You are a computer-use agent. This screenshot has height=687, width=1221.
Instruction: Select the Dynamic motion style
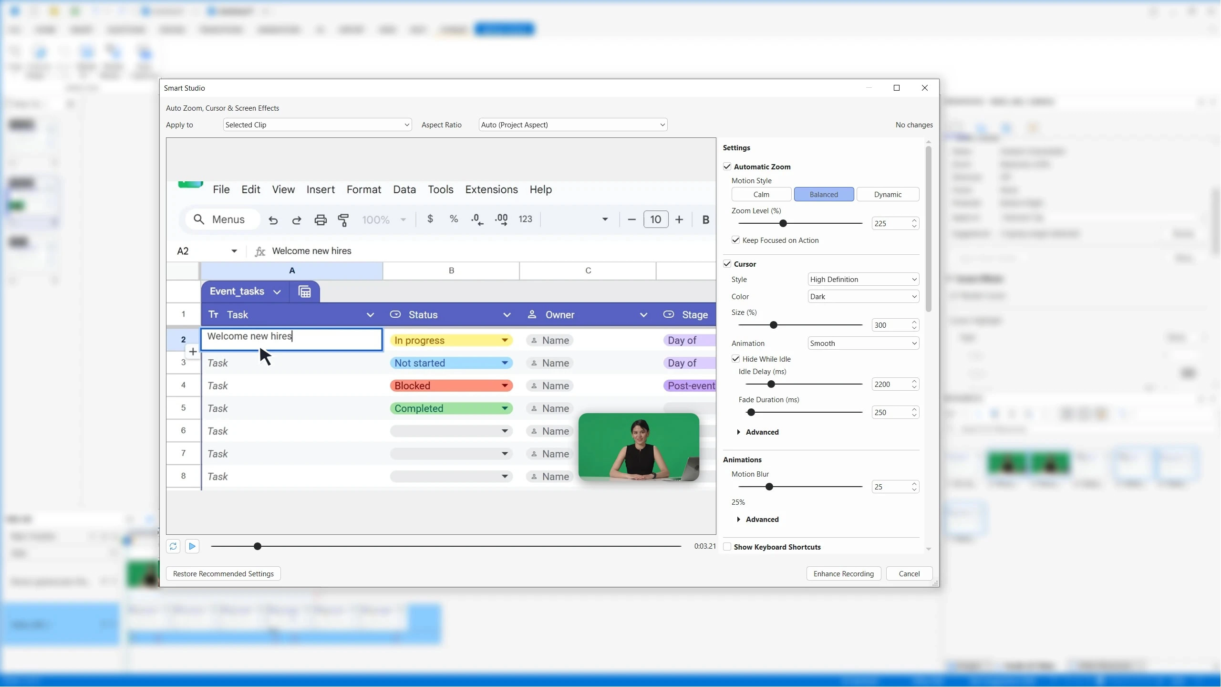pos(888,195)
